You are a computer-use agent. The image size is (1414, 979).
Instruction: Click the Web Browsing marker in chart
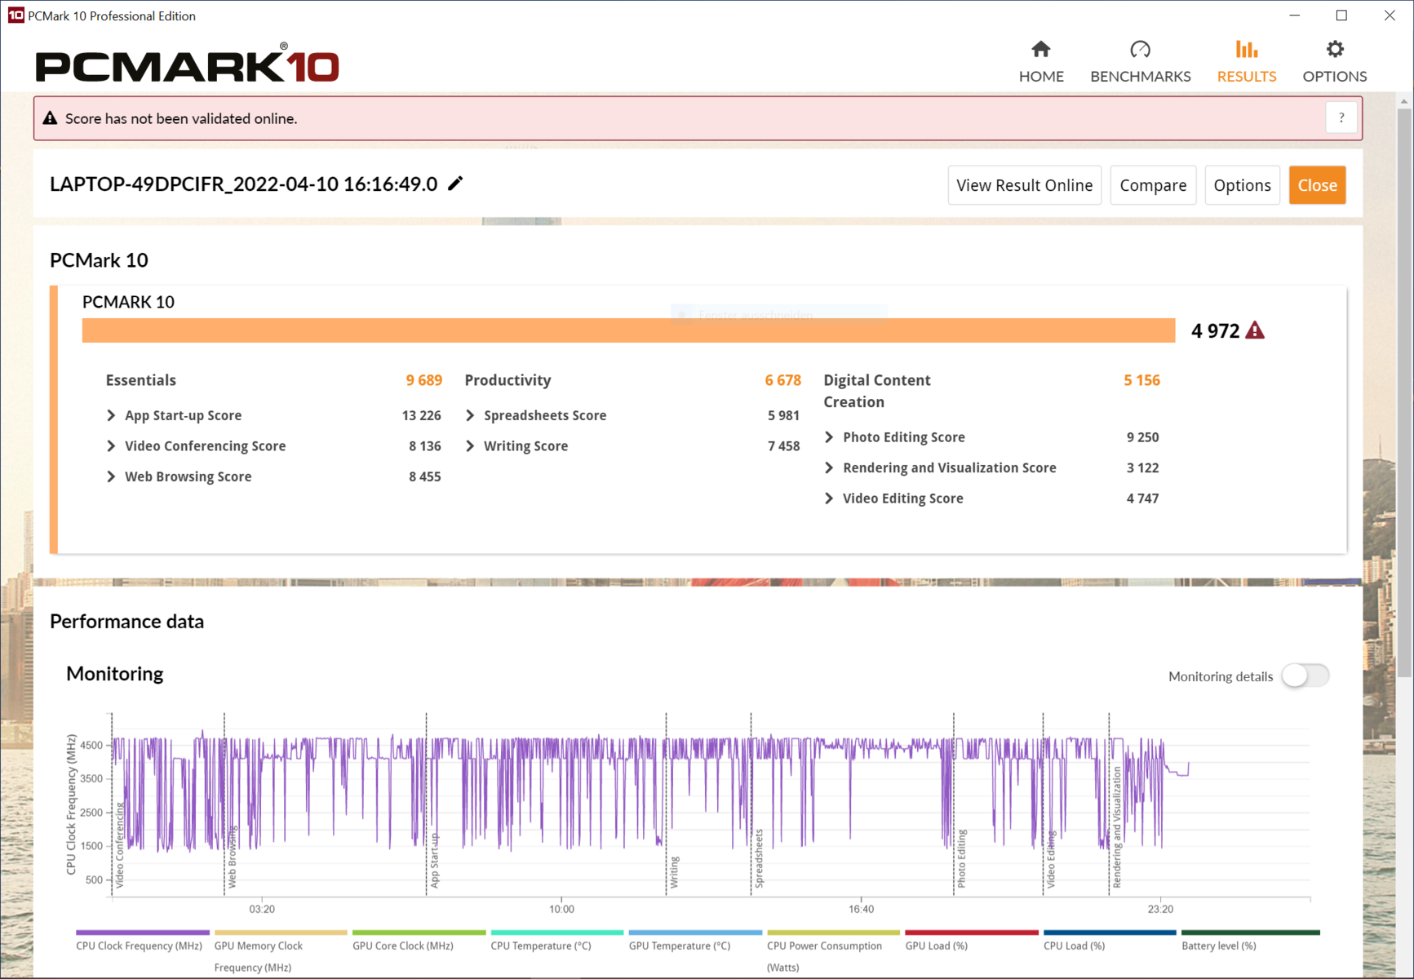233,857
